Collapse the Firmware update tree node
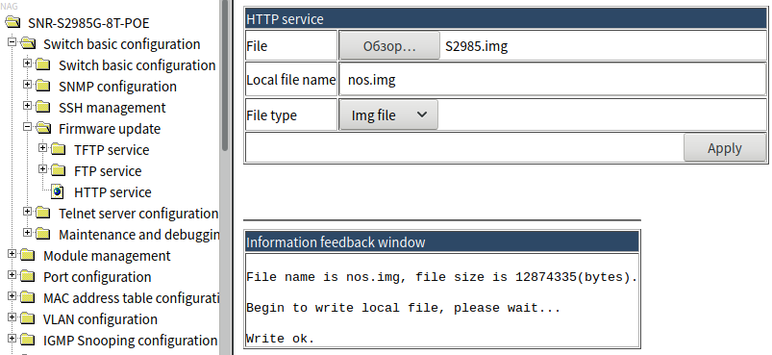 pos(27,127)
